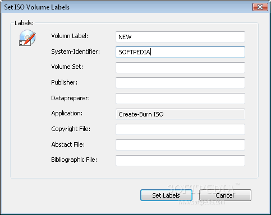Click the "Bibliographic File:" label
This screenshot has width=271, height=215.
74,160
